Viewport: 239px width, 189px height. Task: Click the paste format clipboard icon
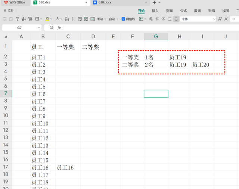pyautogui.click(x=11, y=19)
